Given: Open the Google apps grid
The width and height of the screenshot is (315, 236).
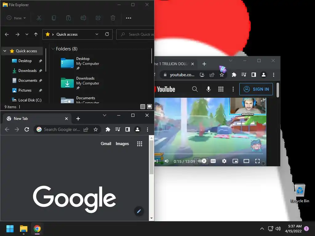Looking at the screenshot, I should tap(140, 144).
